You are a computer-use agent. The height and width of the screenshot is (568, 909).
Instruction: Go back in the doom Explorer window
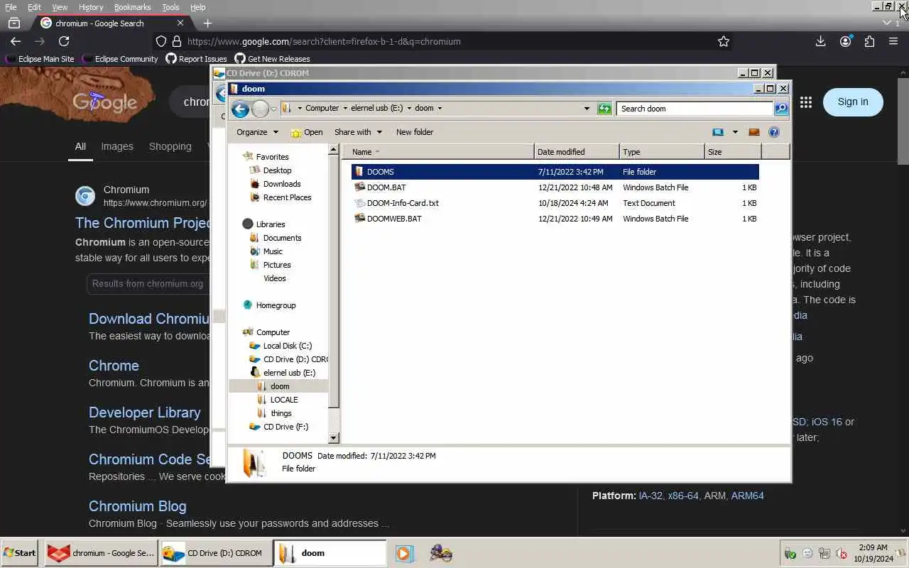[x=240, y=109]
